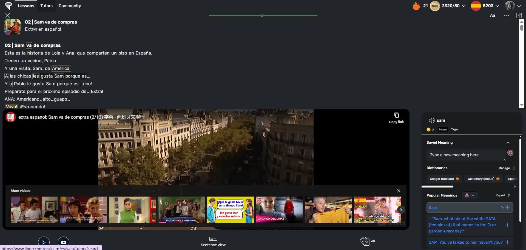526x250 pixels.
Task: Collapse the Saved Meaning section
Action: tap(508, 143)
